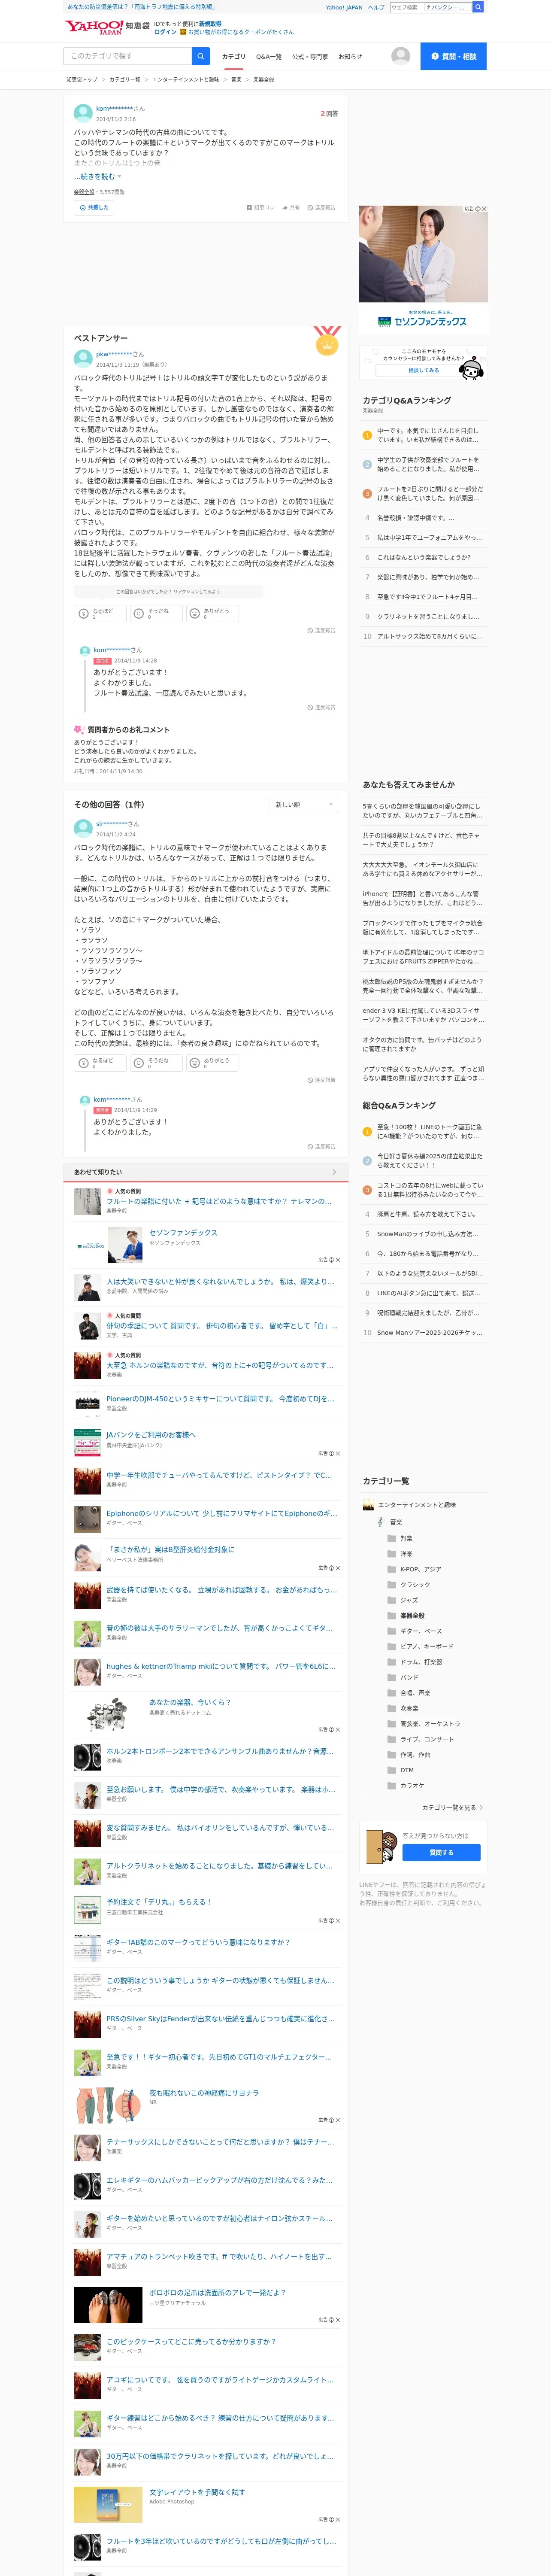Viewport: 551px width, 2576px height.
Task: Expand question with 続きを読む
Action: tap(98, 176)
